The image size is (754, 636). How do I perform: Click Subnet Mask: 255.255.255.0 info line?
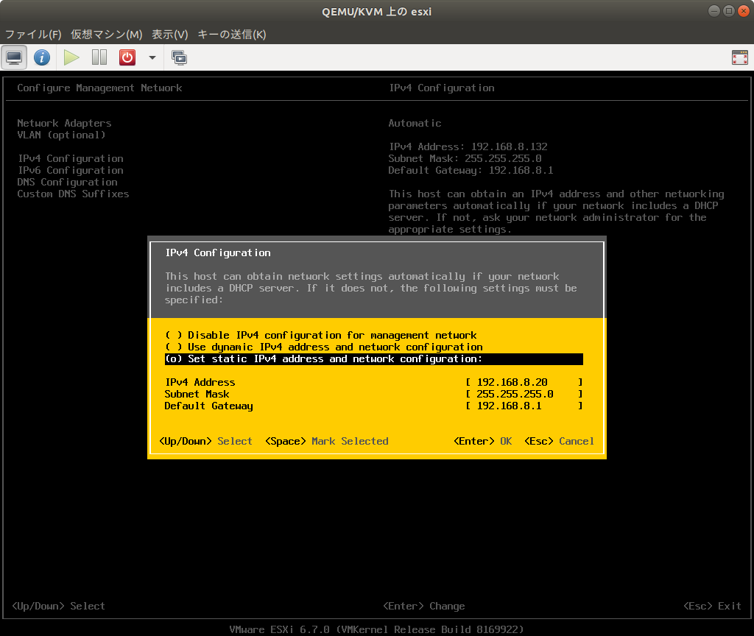coord(465,159)
